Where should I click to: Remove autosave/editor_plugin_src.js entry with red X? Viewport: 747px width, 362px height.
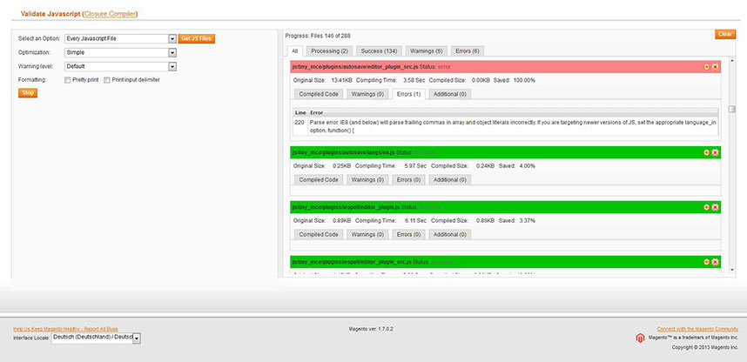pyautogui.click(x=715, y=67)
